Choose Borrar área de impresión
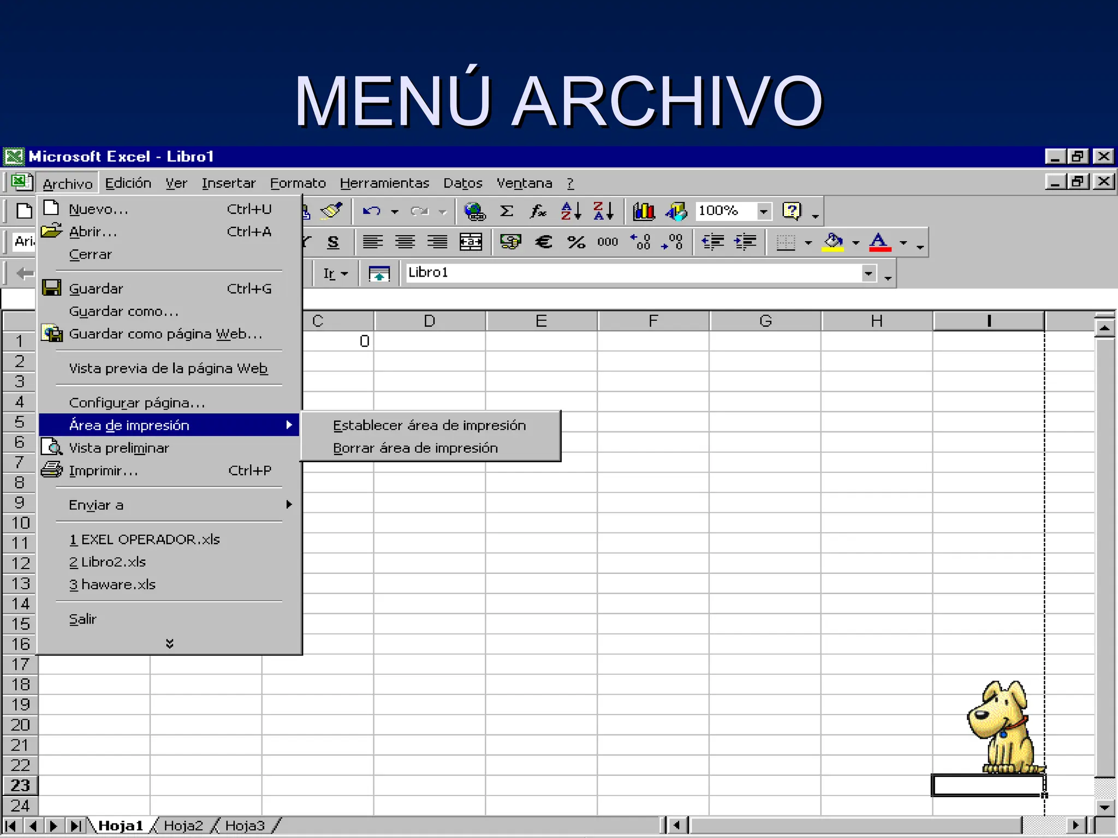 (430, 448)
